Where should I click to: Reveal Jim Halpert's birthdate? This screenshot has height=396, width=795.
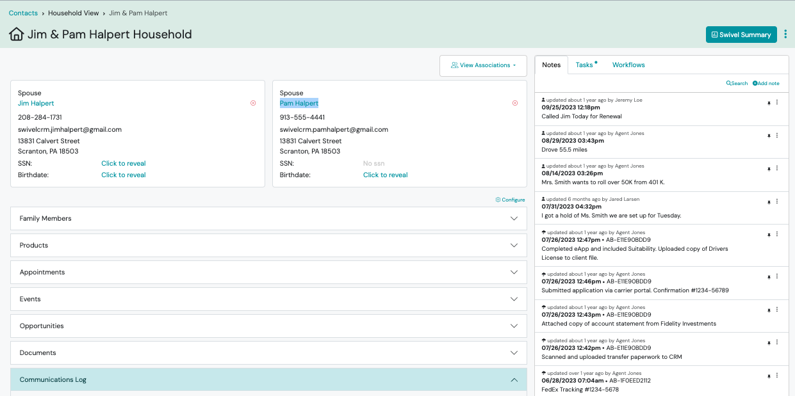pyautogui.click(x=124, y=175)
